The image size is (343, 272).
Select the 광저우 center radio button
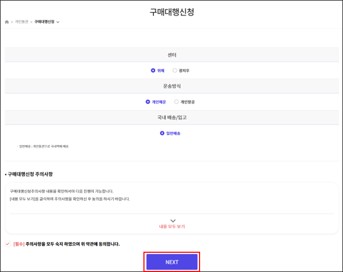pos(175,70)
